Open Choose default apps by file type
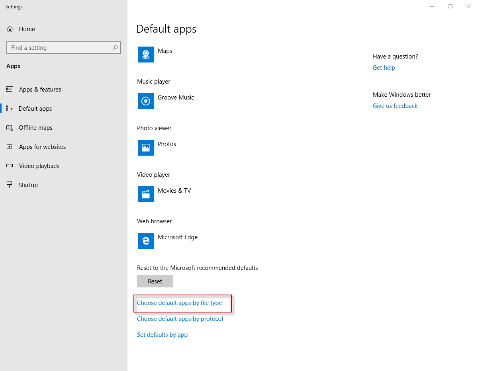Image resolution: width=478 pixels, height=371 pixels. click(179, 303)
